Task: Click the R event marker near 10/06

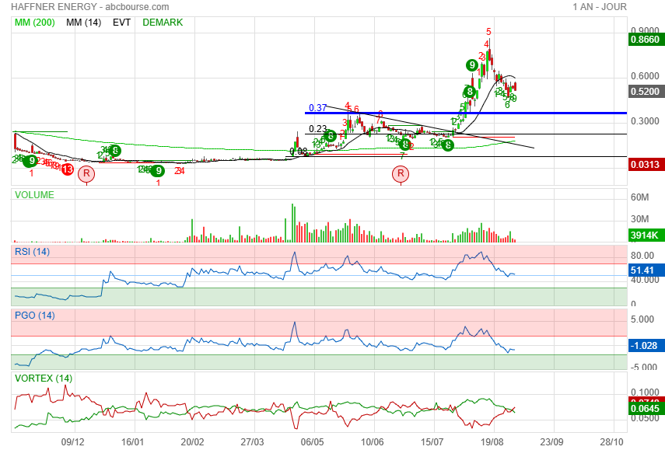Action: [401, 173]
